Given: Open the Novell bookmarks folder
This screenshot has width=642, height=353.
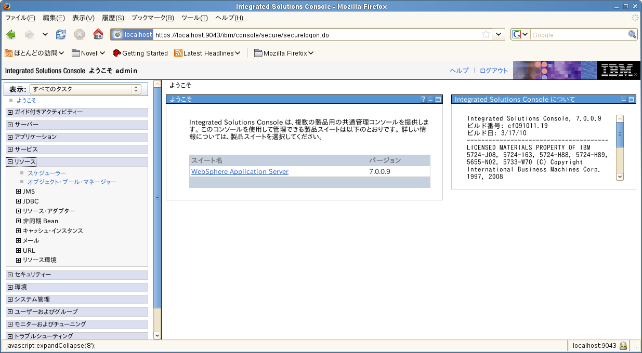Looking at the screenshot, I should [x=88, y=53].
